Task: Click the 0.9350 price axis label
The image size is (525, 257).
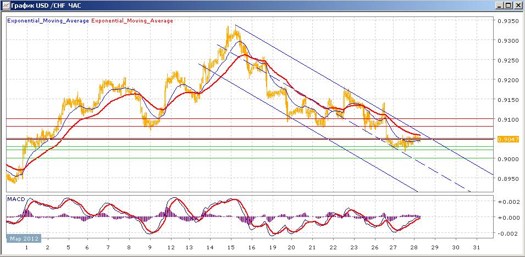Action: [509, 21]
